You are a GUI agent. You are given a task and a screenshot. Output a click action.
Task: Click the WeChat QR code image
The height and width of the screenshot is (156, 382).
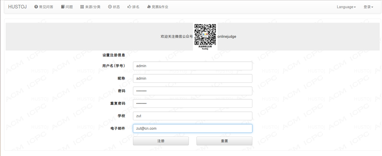(x=205, y=37)
